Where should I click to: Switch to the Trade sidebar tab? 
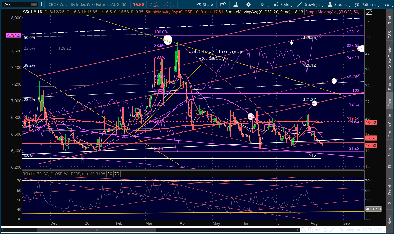tap(390, 19)
